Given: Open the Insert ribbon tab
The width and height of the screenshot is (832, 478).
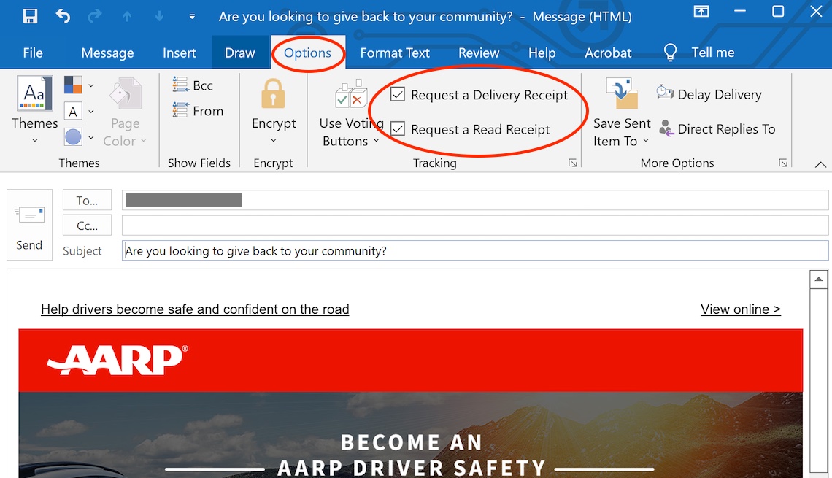Looking at the screenshot, I should (x=180, y=53).
